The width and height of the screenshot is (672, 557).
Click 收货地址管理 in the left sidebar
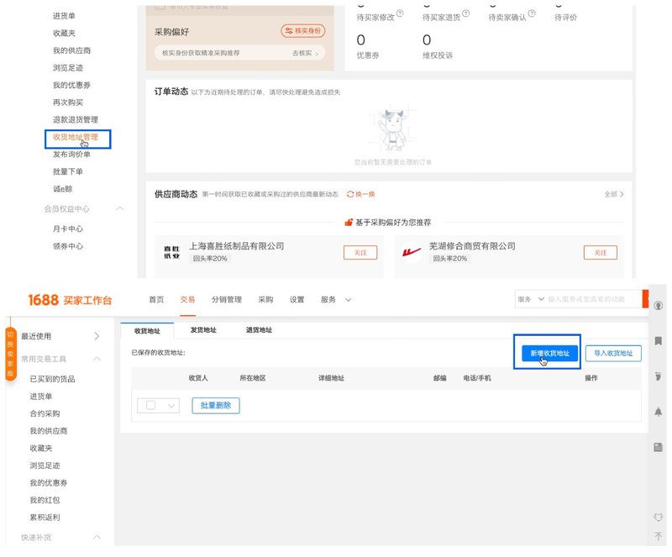click(75, 137)
